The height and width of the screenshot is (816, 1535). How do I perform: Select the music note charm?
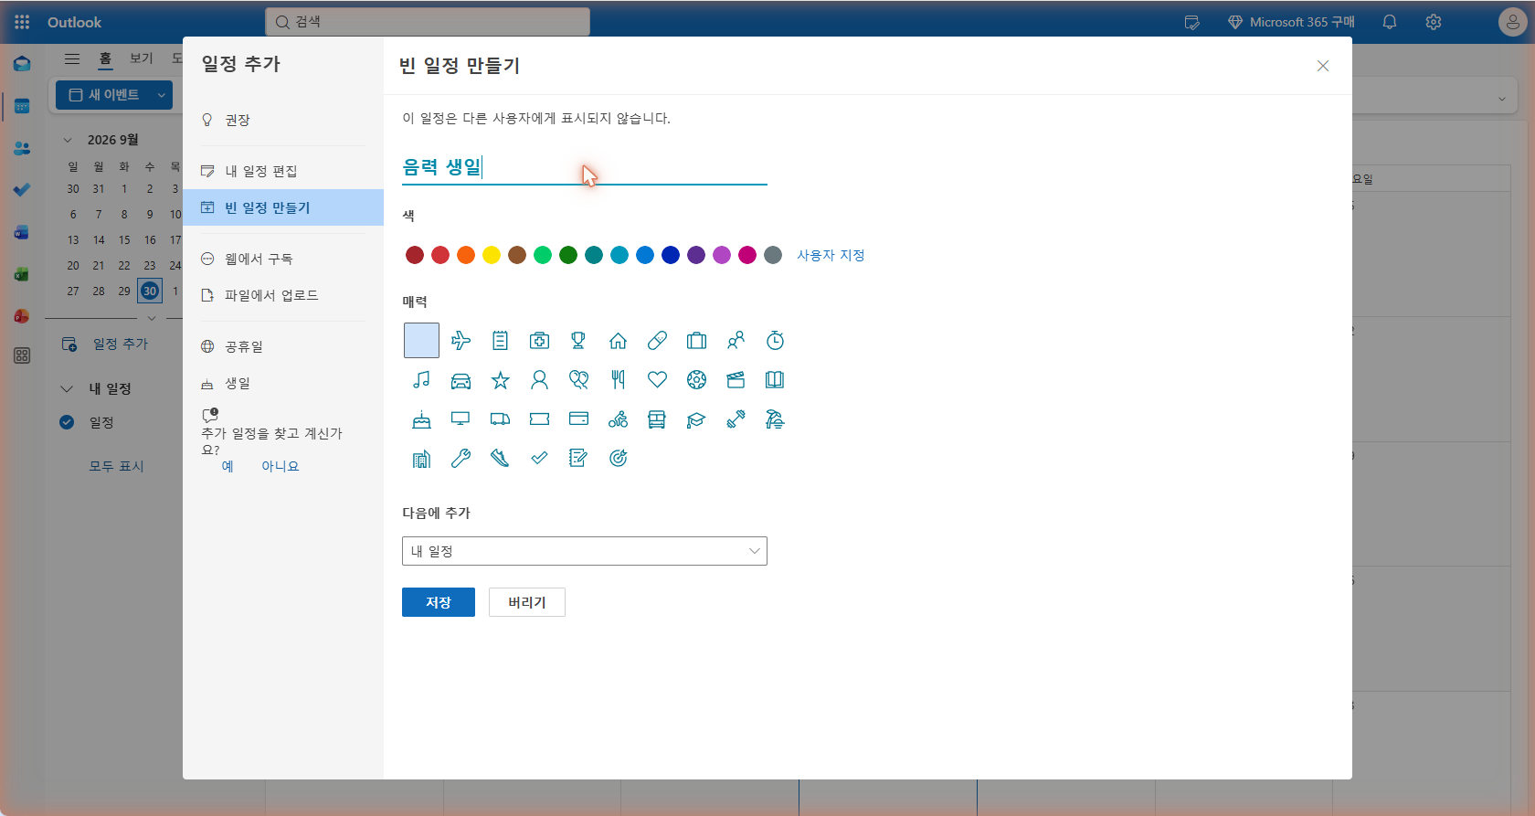pos(421,380)
